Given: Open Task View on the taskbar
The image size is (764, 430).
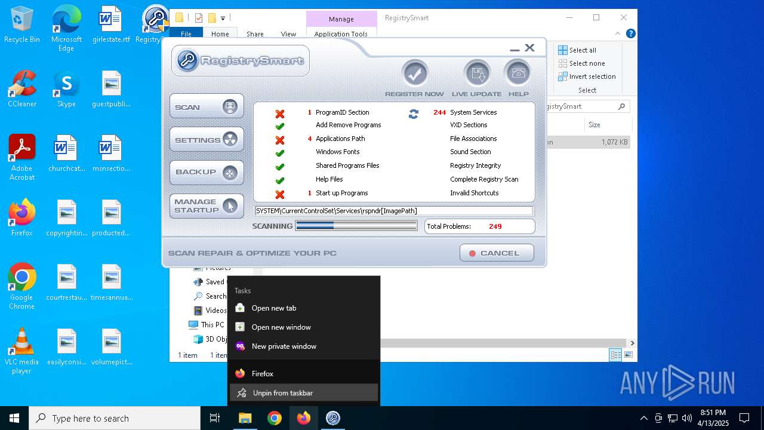Looking at the screenshot, I should tap(215, 418).
